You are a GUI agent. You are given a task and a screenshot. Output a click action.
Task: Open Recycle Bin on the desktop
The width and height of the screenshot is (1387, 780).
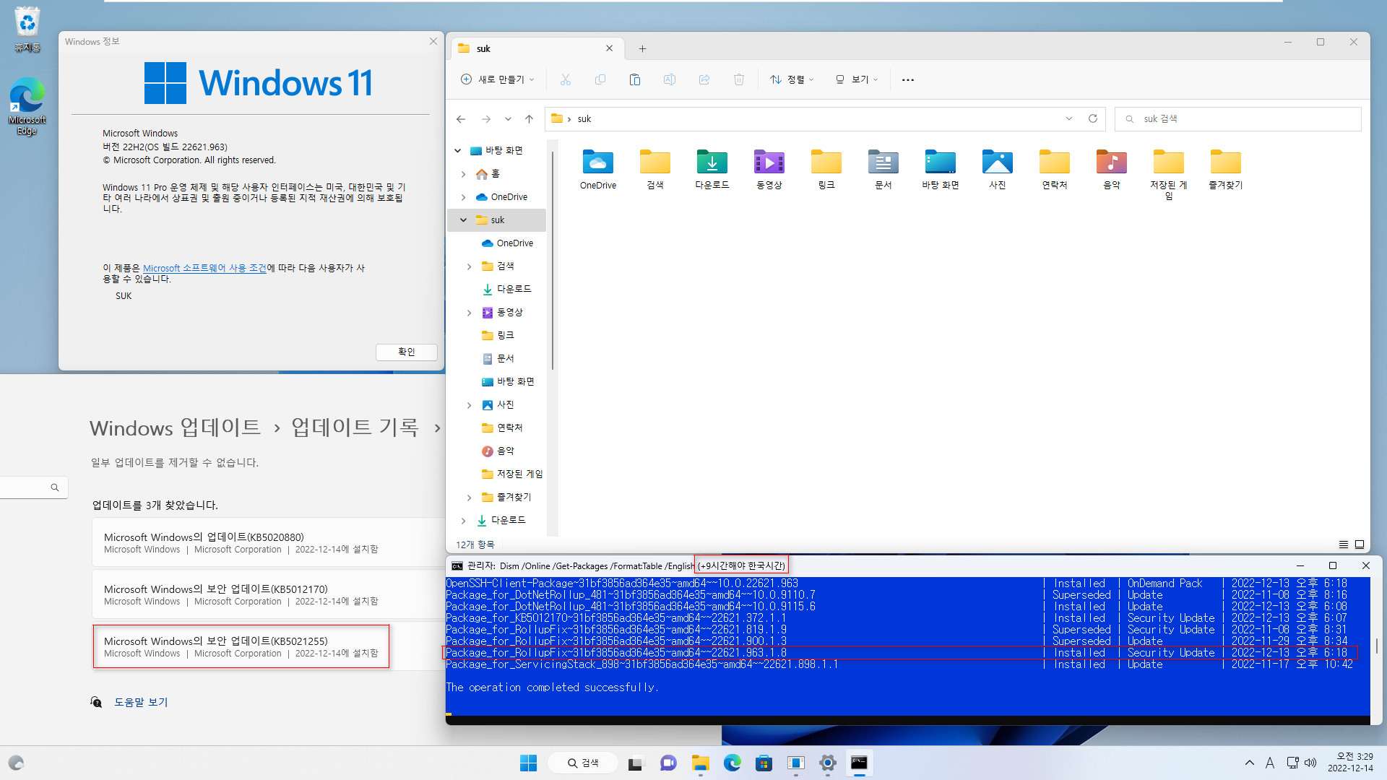click(x=27, y=29)
